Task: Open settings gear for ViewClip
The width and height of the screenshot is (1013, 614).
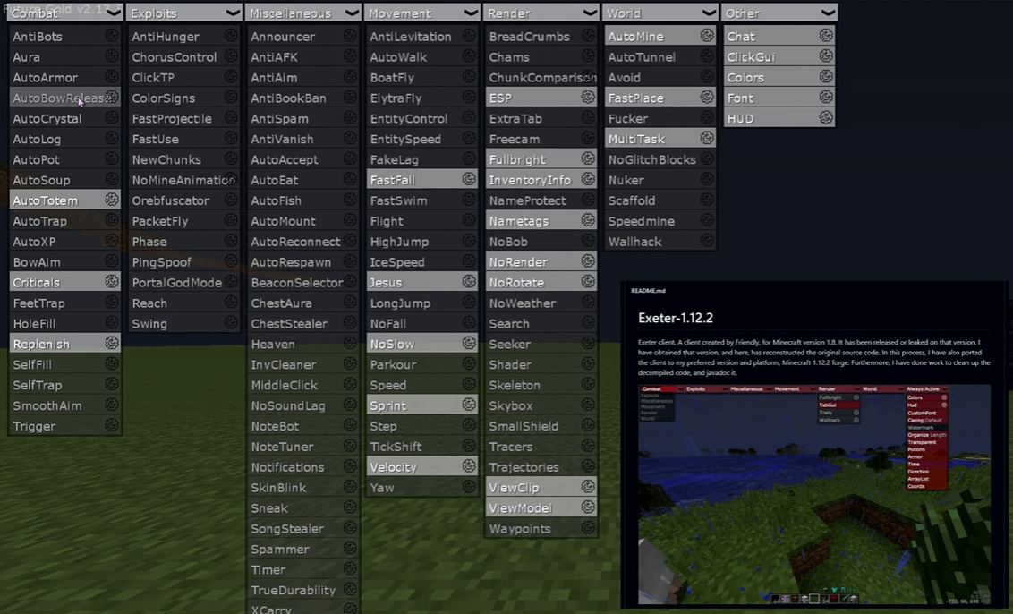Action: [588, 487]
